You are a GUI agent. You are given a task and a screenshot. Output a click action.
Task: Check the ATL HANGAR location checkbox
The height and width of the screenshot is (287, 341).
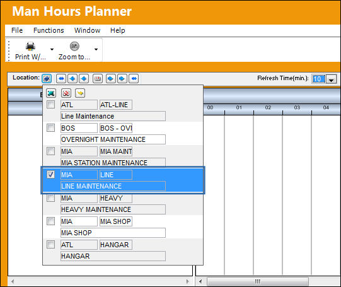(50, 244)
